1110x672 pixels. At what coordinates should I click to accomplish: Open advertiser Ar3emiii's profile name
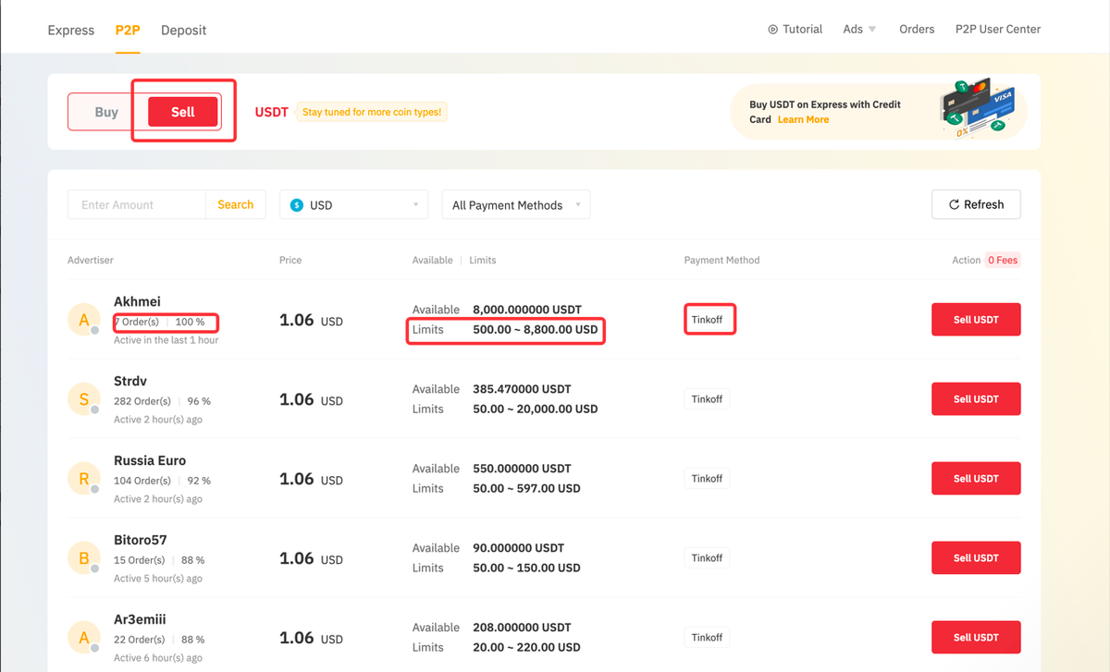coord(140,619)
